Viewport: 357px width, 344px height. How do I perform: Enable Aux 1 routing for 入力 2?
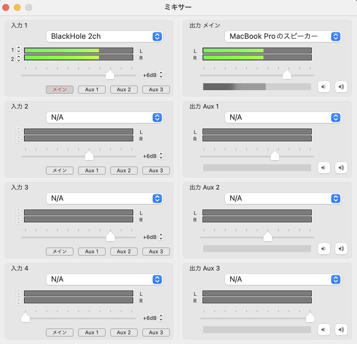(x=92, y=171)
